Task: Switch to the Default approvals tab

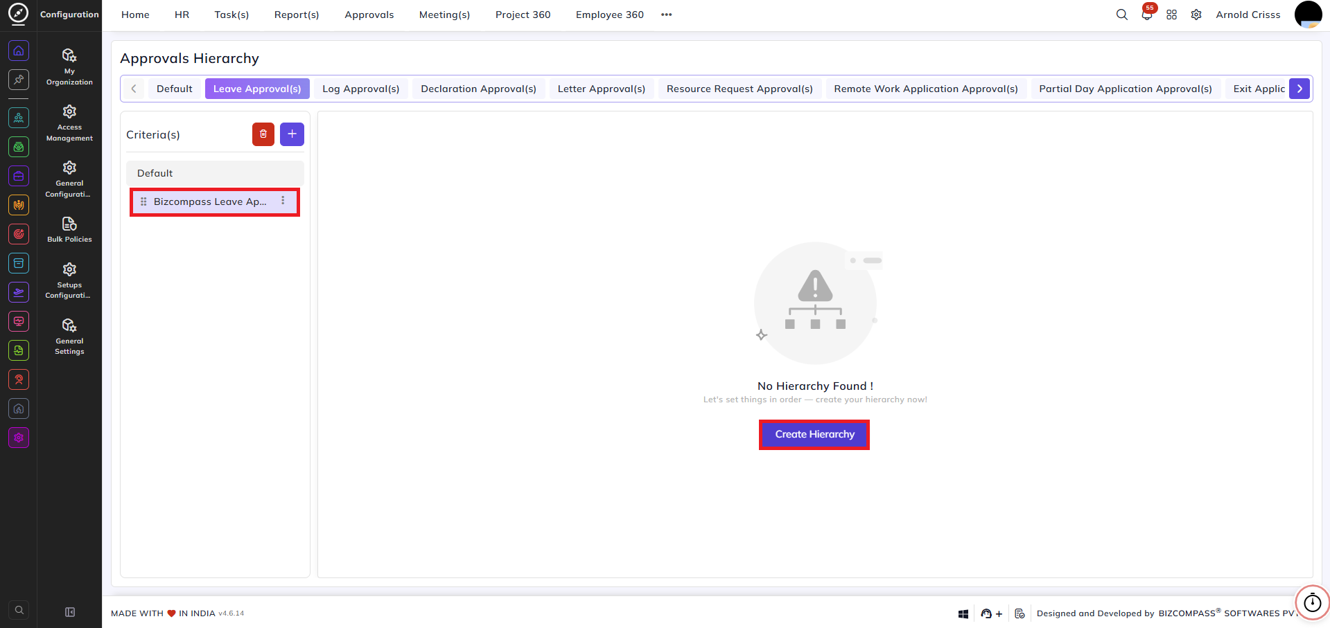Action: tap(175, 89)
